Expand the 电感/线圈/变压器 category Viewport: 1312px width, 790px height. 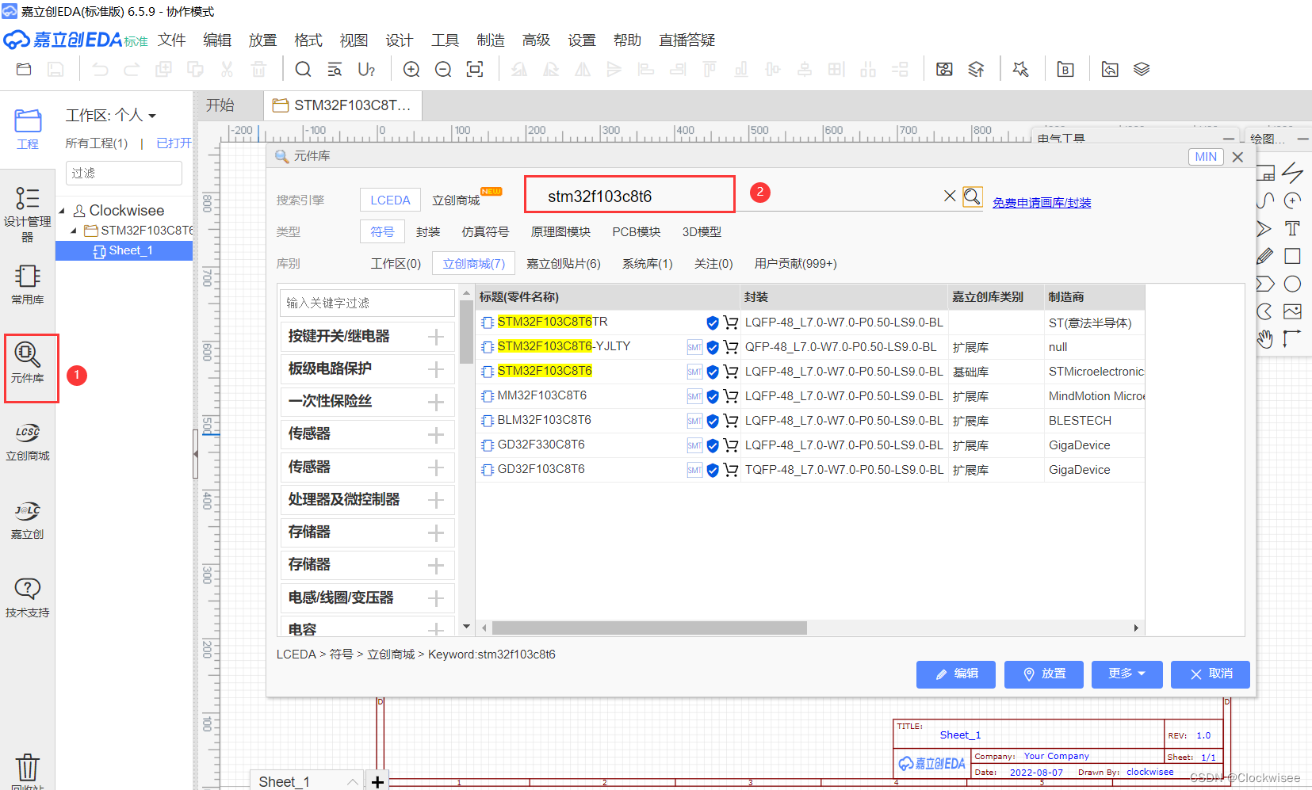tap(435, 598)
